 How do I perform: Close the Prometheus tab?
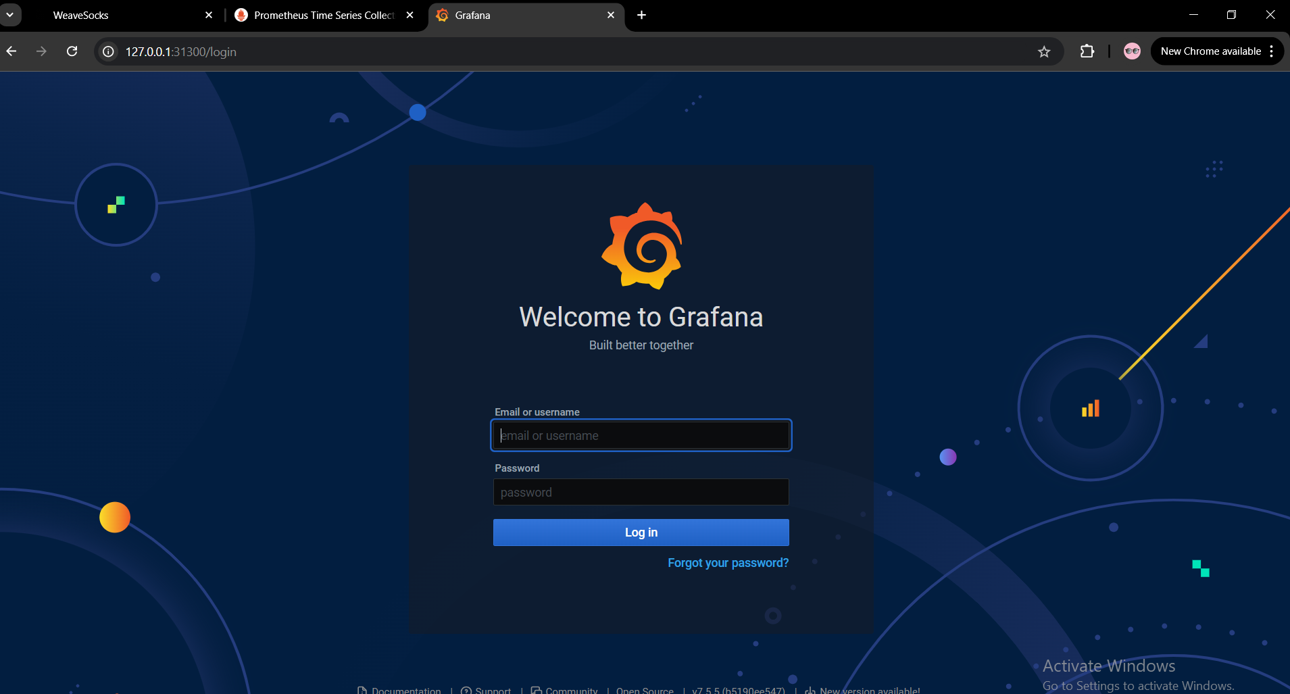[x=410, y=15]
